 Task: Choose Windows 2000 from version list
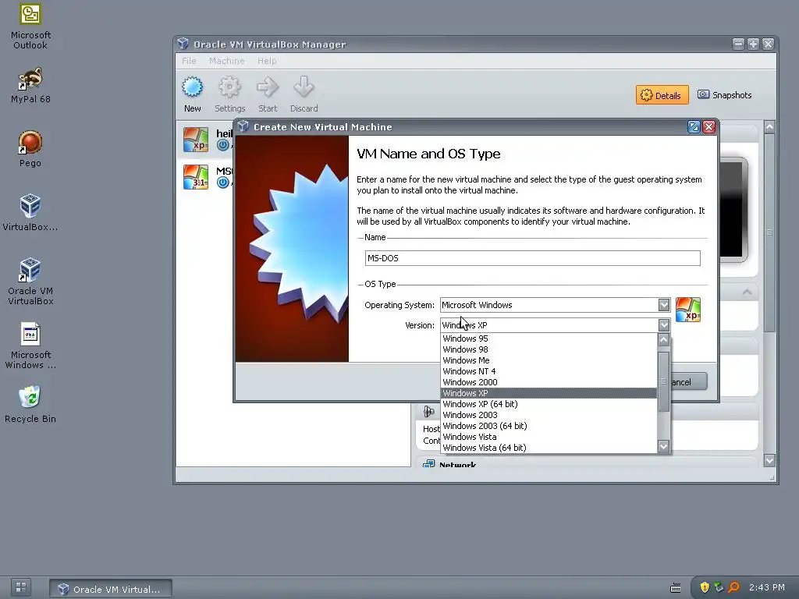click(549, 382)
